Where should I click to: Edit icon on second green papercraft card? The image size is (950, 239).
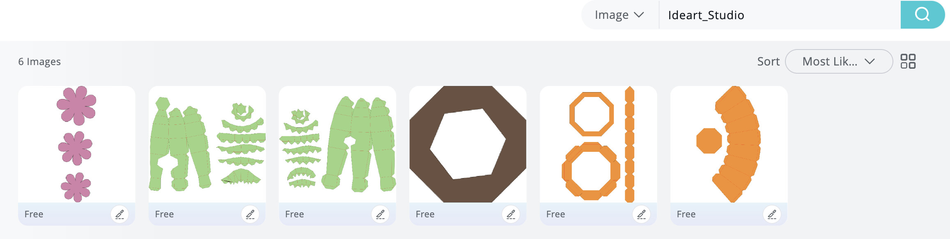pyautogui.click(x=380, y=214)
